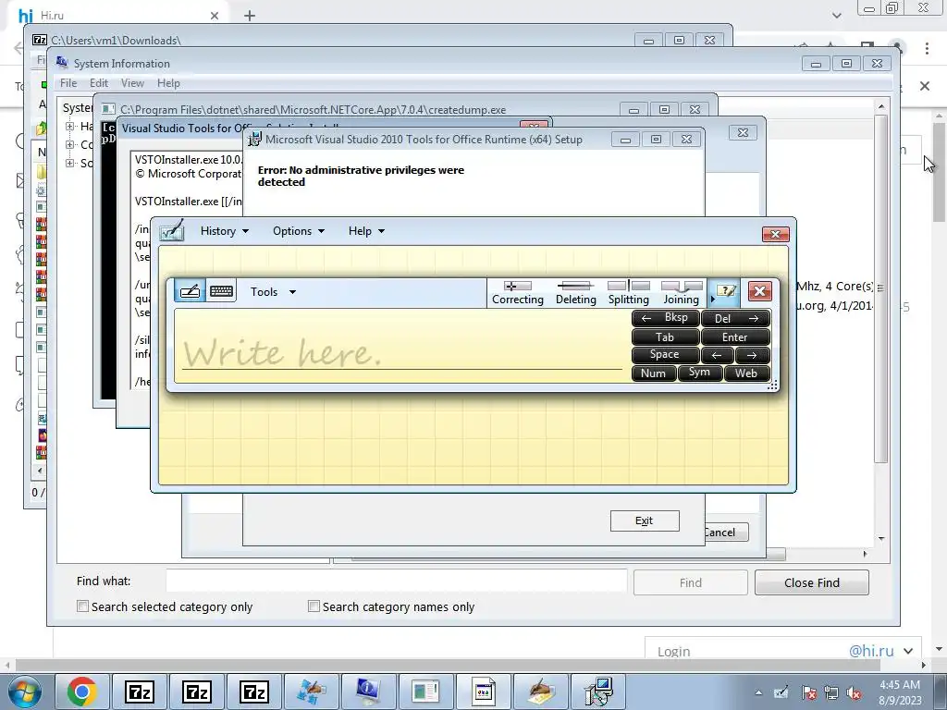Click the Math Input Panel app icon
Viewport: 947px width, 710px height.
point(171,231)
